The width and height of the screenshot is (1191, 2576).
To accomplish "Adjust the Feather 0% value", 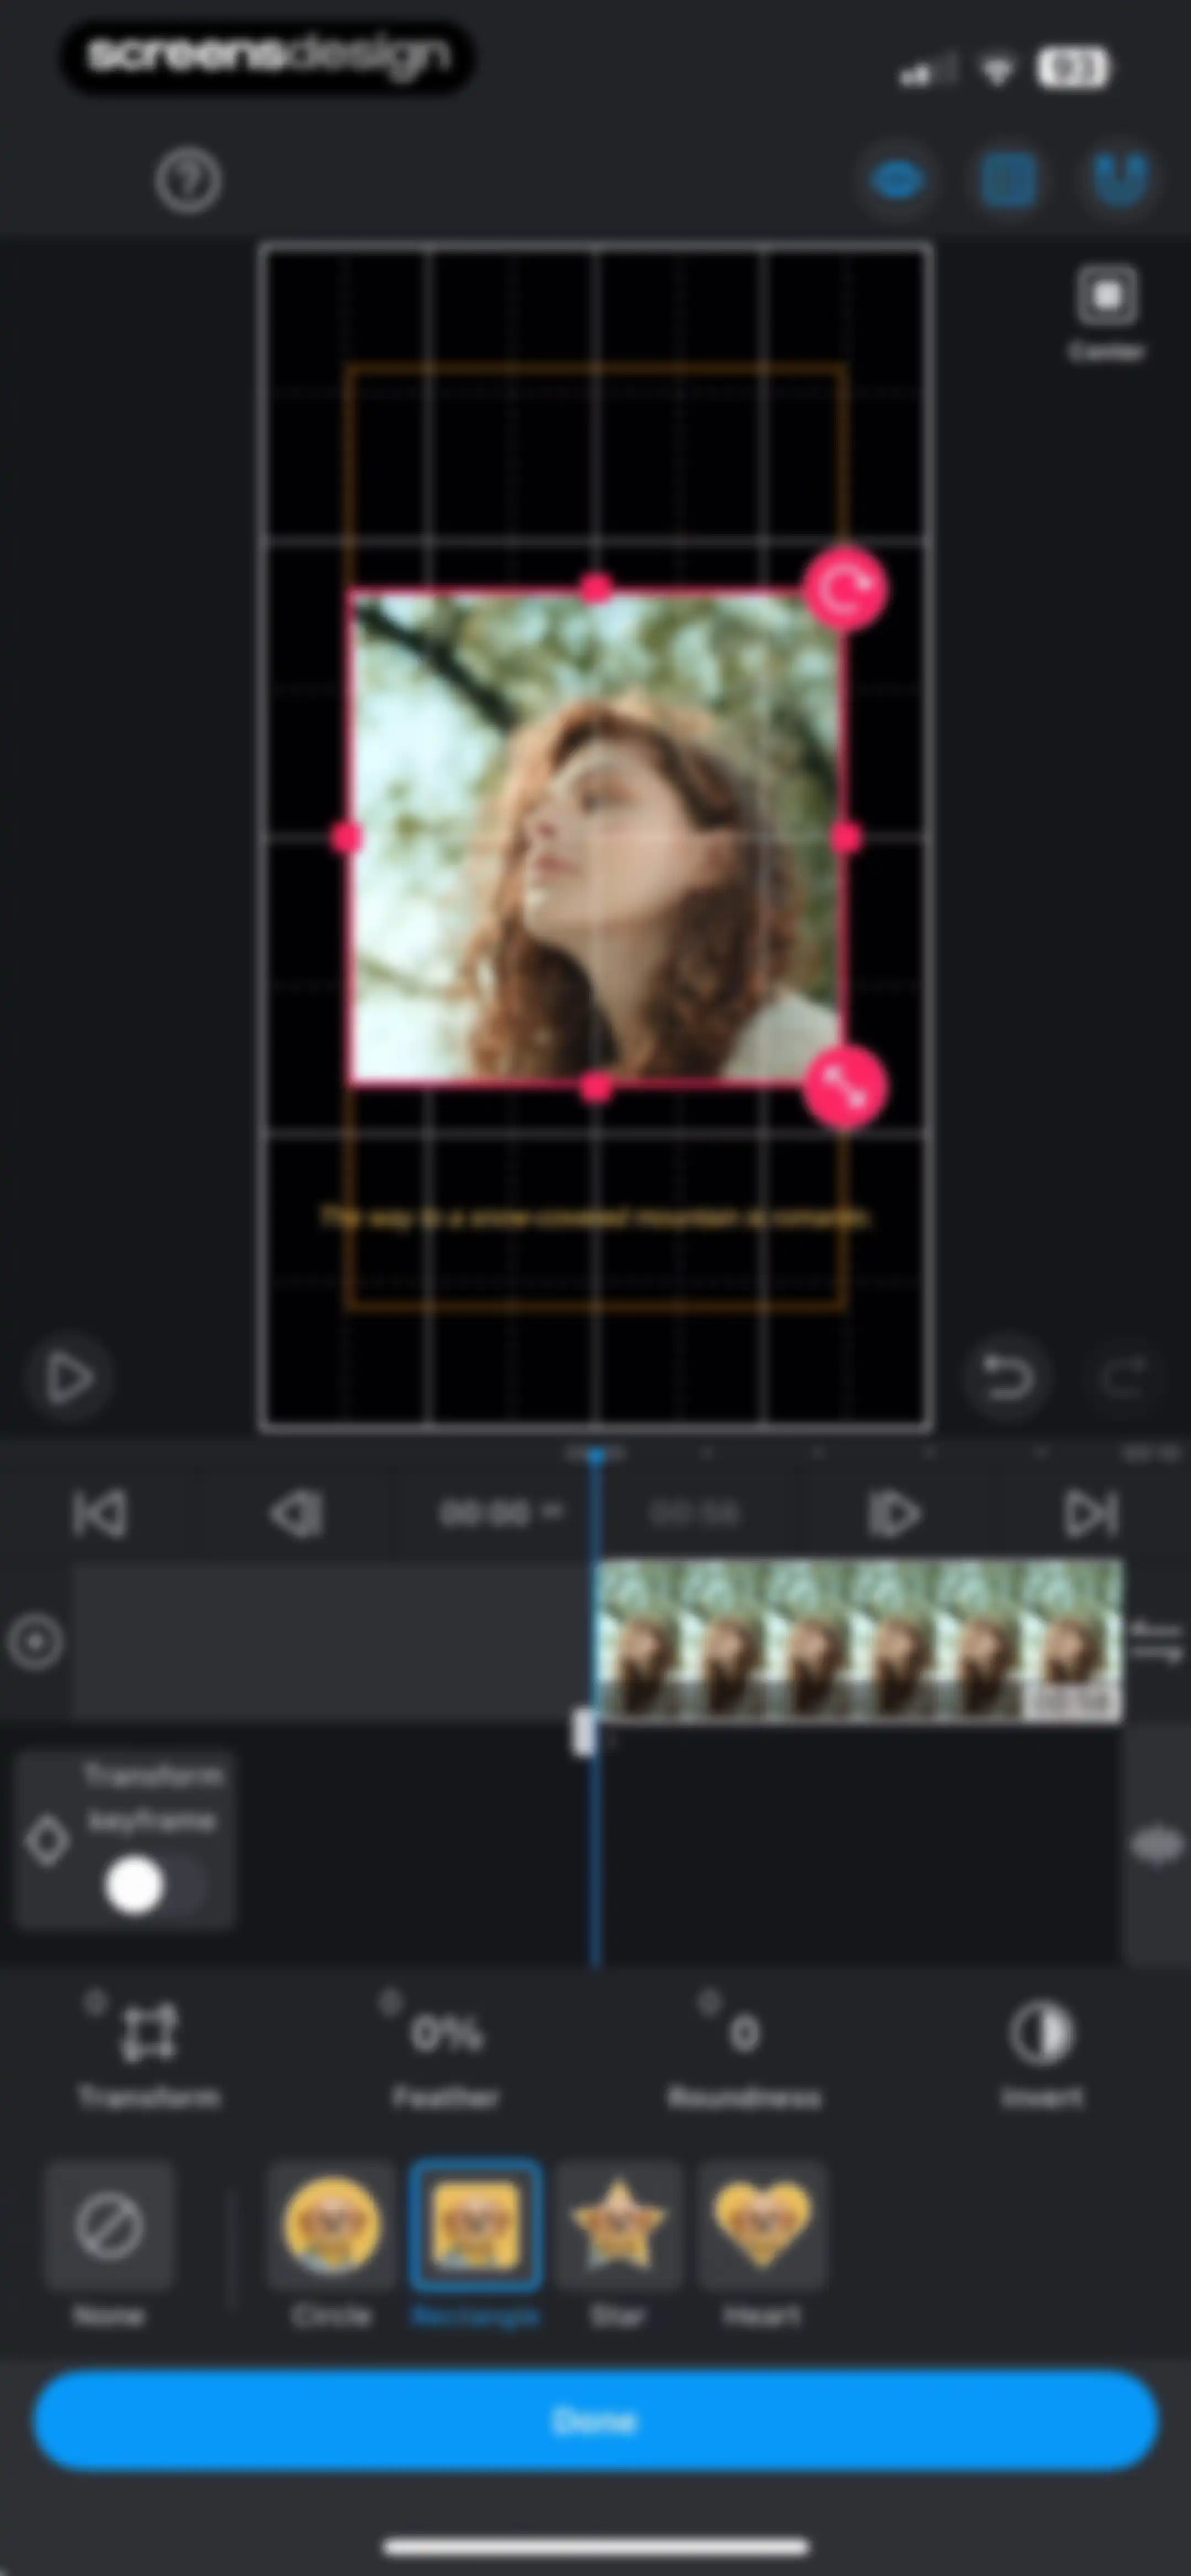I will pyautogui.click(x=446, y=2052).
